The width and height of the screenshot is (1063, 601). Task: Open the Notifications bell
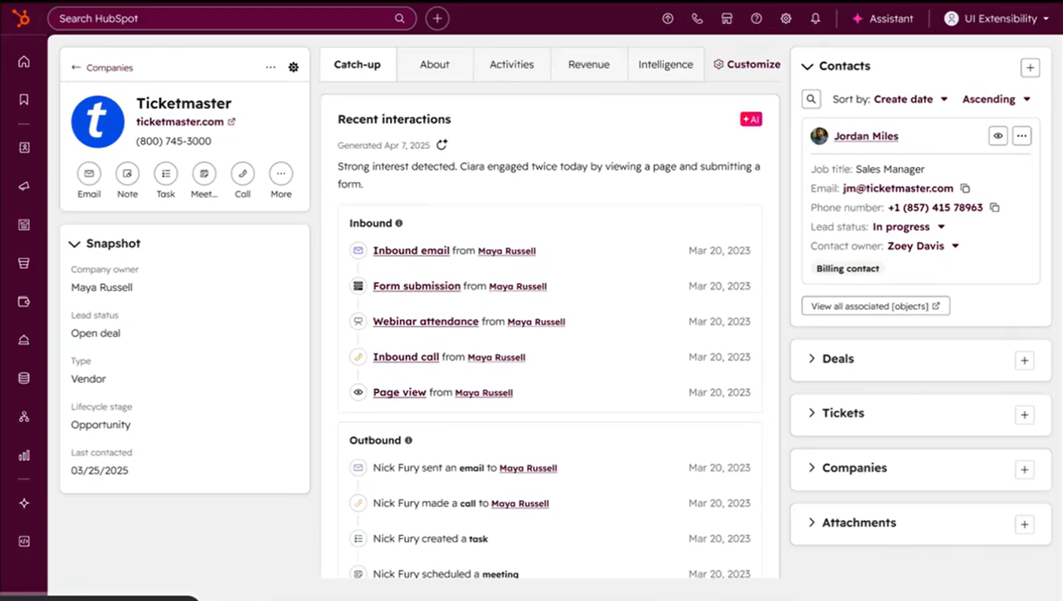(816, 19)
